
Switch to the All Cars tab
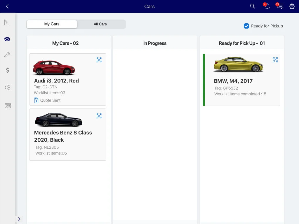pyautogui.click(x=100, y=24)
